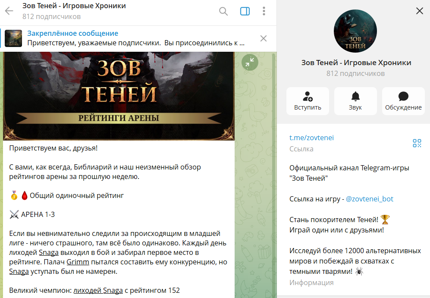Collapse the expanded post with arrows icon

coord(250,62)
